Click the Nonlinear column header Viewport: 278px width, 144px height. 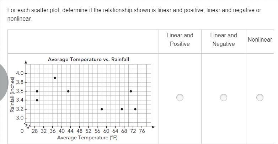tap(260, 39)
